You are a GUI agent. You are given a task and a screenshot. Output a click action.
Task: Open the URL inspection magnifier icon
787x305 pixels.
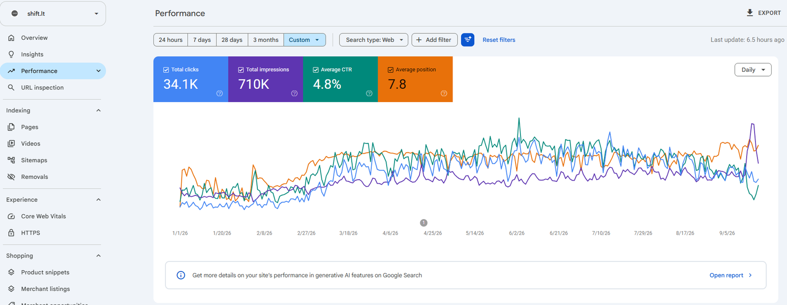point(11,87)
